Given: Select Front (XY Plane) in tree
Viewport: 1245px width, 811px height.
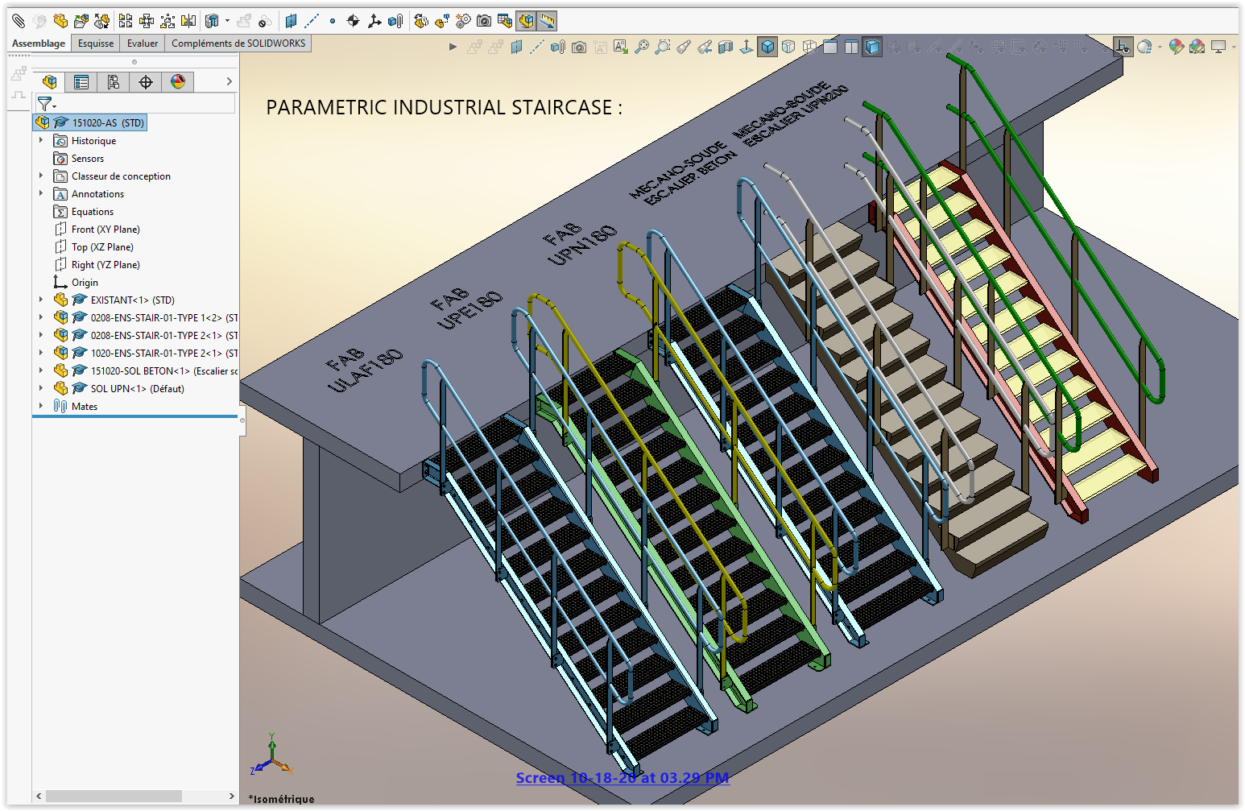Looking at the screenshot, I should pos(97,229).
